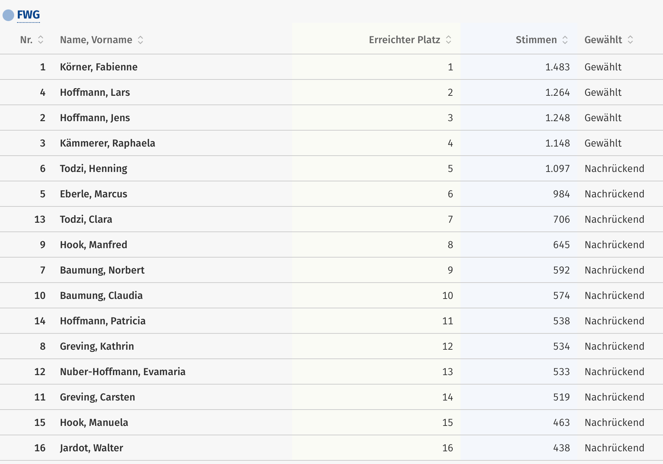The image size is (663, 464).
Task: Select the name Greving, Kathrin
Action: (97, 346)
